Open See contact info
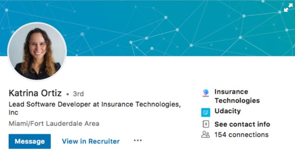Image resolution: width=295 pixels, height=154 pixels. [x=242, y=124]
